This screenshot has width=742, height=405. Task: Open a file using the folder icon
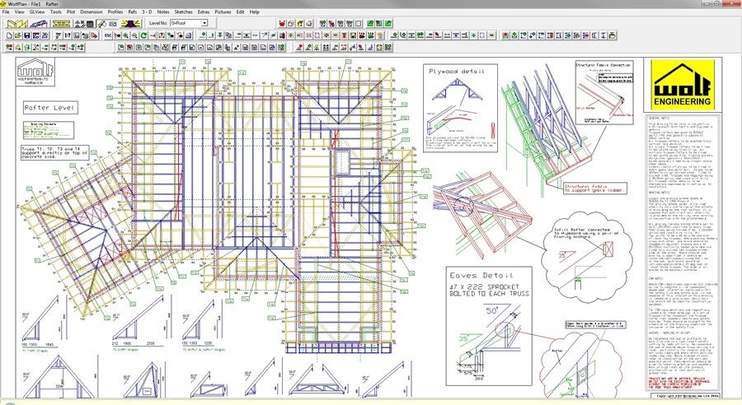(x=18, y=35)
